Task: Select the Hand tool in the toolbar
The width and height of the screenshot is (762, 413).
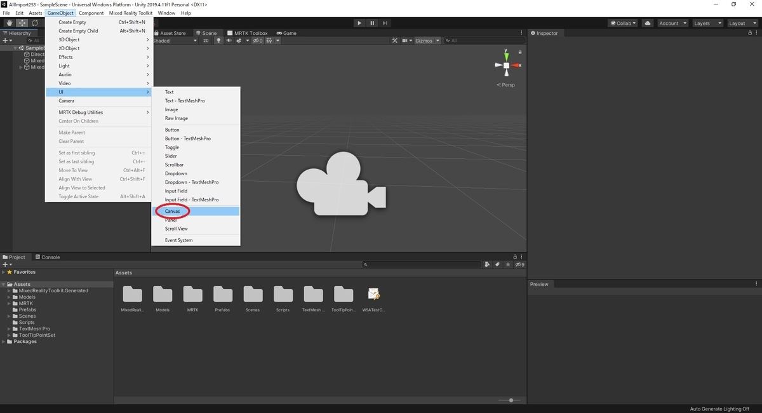Action: 9,23
